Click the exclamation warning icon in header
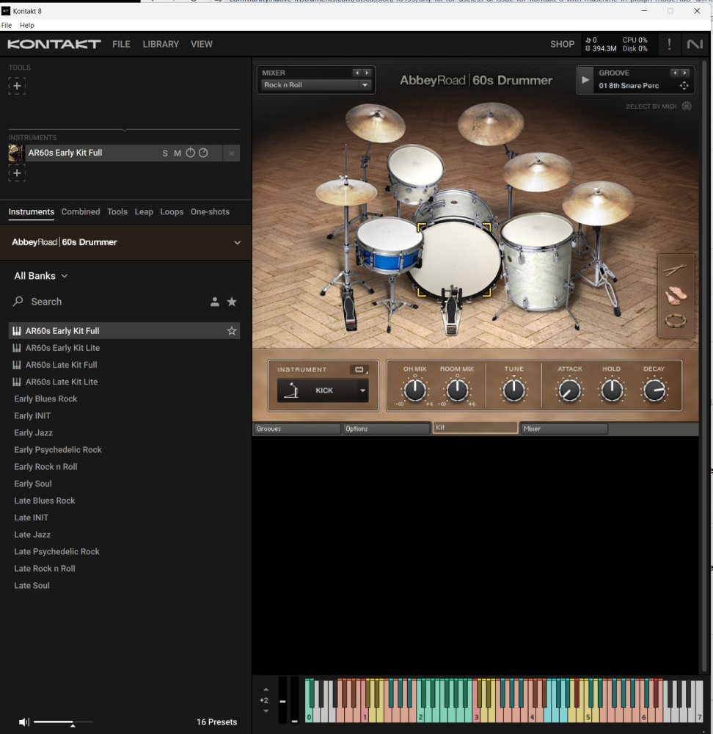Viewport: 713px width, 734px height. tap(669, 44)
